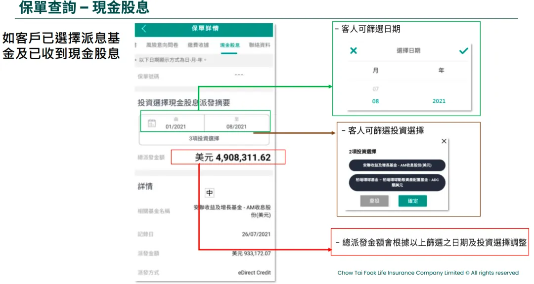Toggle the 安聯收益及增長基金 fund option
Image resolution: width=534 pixels, height=284 pixels.
tap(397, 165)
